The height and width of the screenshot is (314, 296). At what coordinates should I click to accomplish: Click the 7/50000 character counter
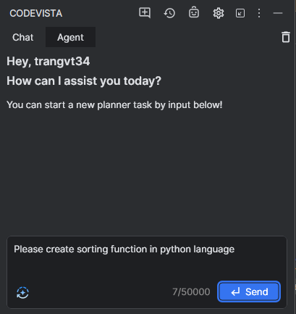pyautogui.click(x=191, y=292)
